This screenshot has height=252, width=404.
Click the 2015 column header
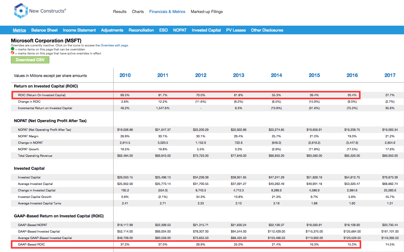tap(314, 75)
